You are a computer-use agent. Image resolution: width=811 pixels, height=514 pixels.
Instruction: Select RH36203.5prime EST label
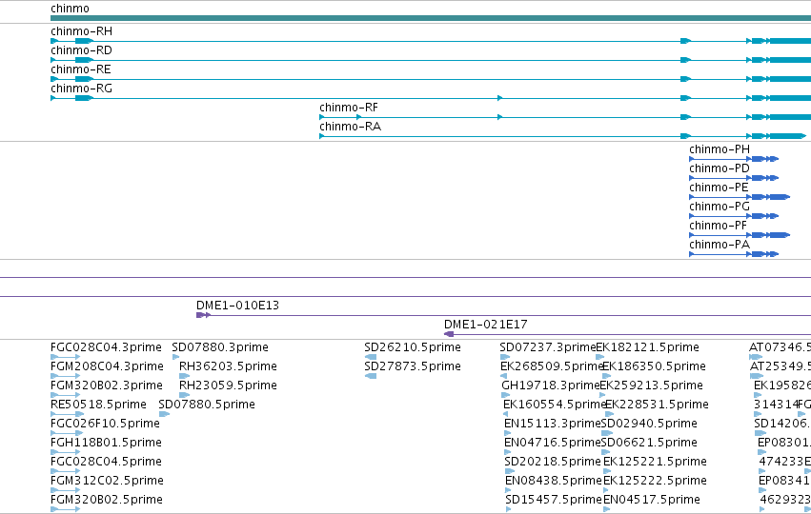228,366
